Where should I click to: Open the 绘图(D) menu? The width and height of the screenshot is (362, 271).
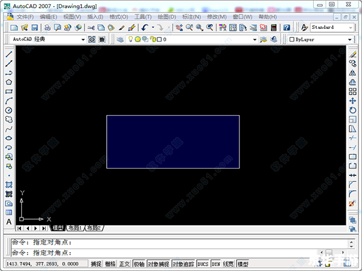(x=167, y=17)
